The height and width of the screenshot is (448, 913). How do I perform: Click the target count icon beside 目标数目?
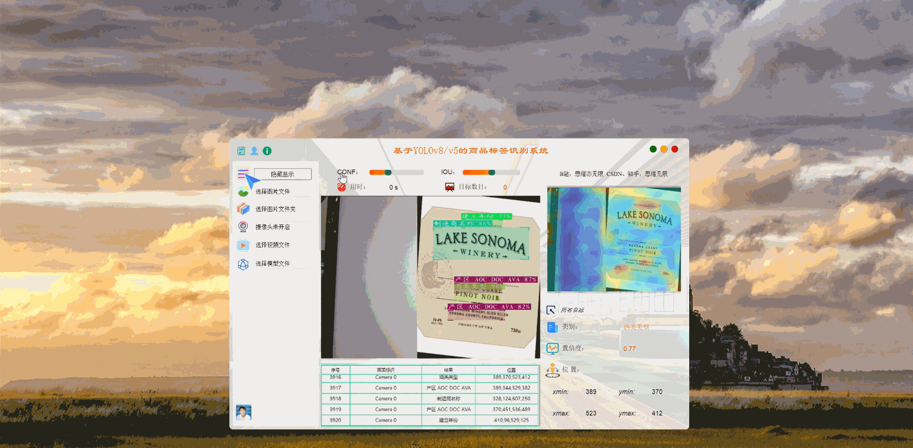(x=450, y=187)
